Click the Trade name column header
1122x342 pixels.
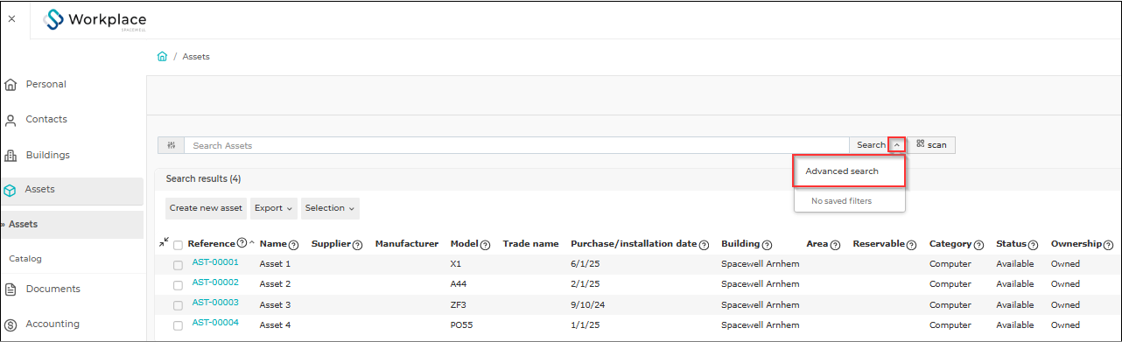pos(530,244)
